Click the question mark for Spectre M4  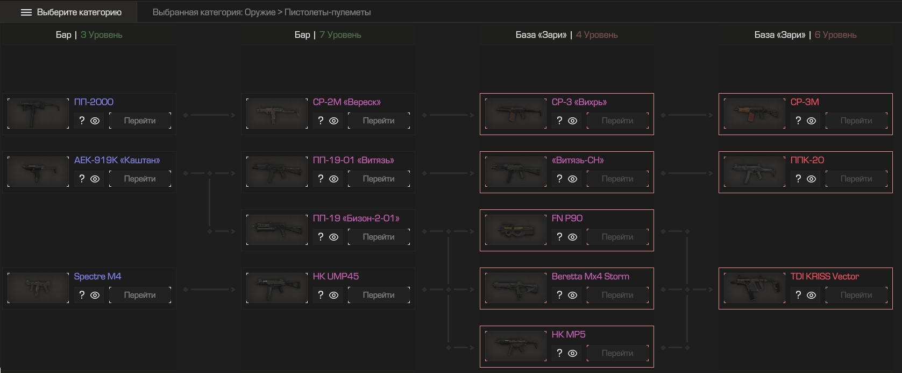(82, 295)
